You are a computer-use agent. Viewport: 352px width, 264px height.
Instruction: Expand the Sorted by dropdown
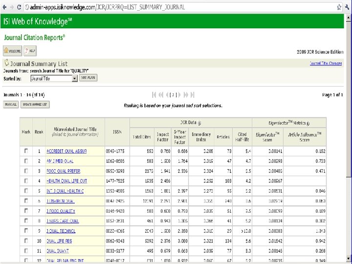tap(54, 78)
